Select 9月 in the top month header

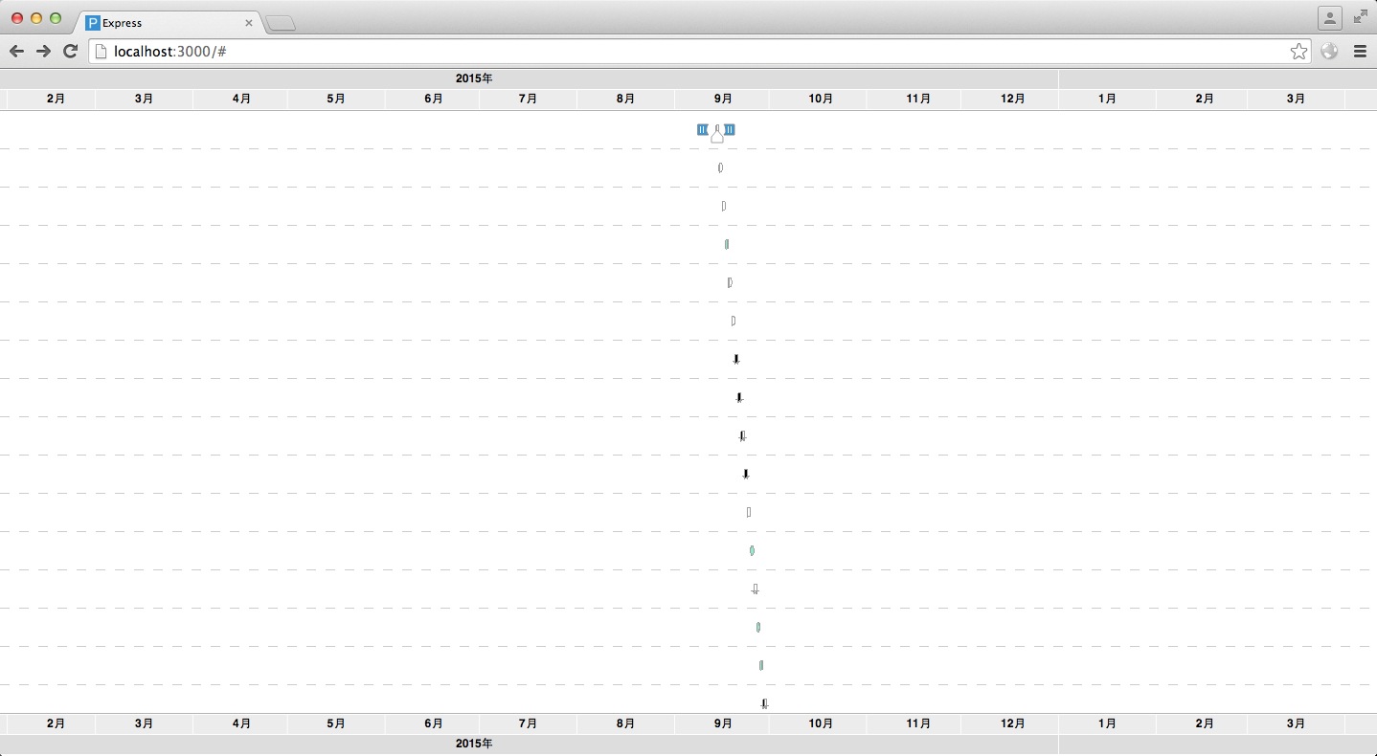(x=723, y=99)
